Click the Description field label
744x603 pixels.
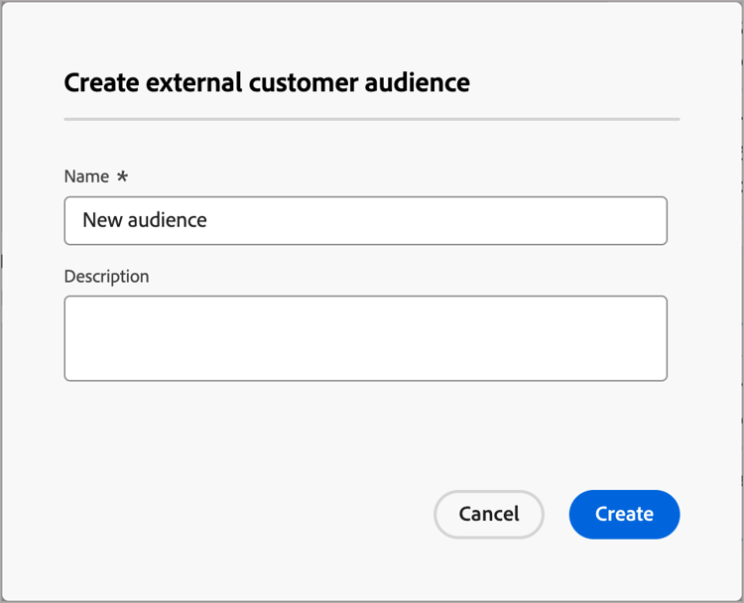click(106, 276)
